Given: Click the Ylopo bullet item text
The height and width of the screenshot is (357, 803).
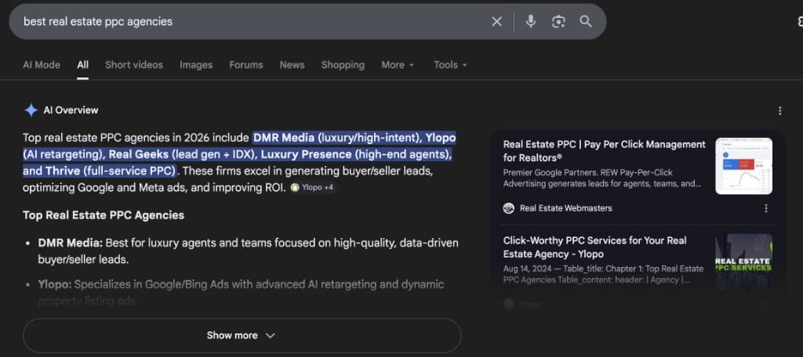Looking at the screenshot, I should 241,293.
